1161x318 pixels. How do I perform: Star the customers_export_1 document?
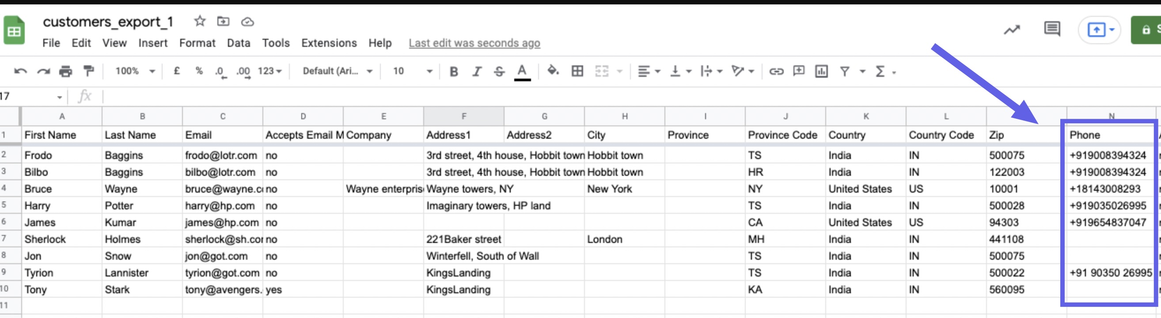(x=200, y=21)
